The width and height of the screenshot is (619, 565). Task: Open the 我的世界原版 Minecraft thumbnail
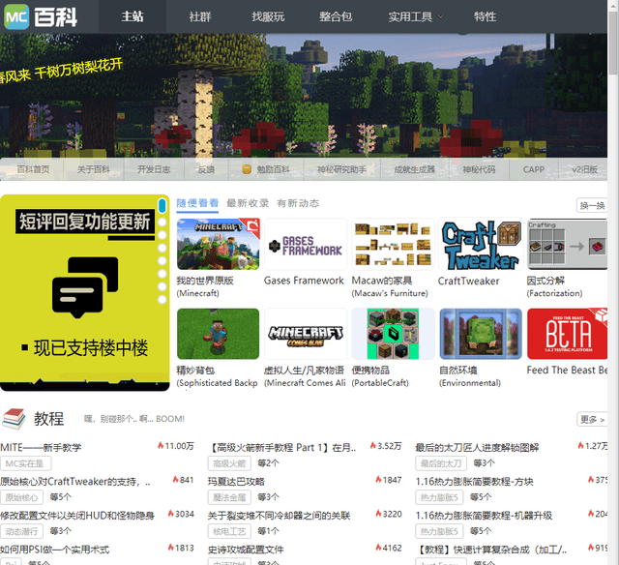click(219, 244)
